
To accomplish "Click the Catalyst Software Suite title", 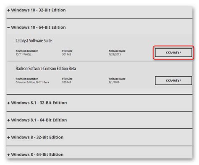I will pos(34,41).
